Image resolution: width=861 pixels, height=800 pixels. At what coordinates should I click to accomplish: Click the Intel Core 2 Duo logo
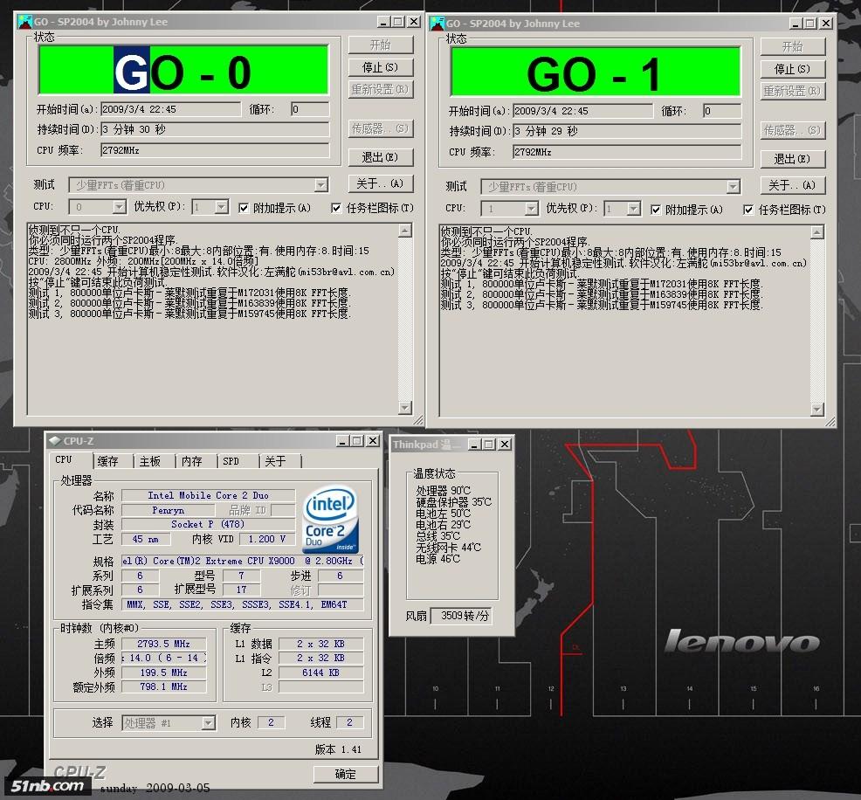331,521
